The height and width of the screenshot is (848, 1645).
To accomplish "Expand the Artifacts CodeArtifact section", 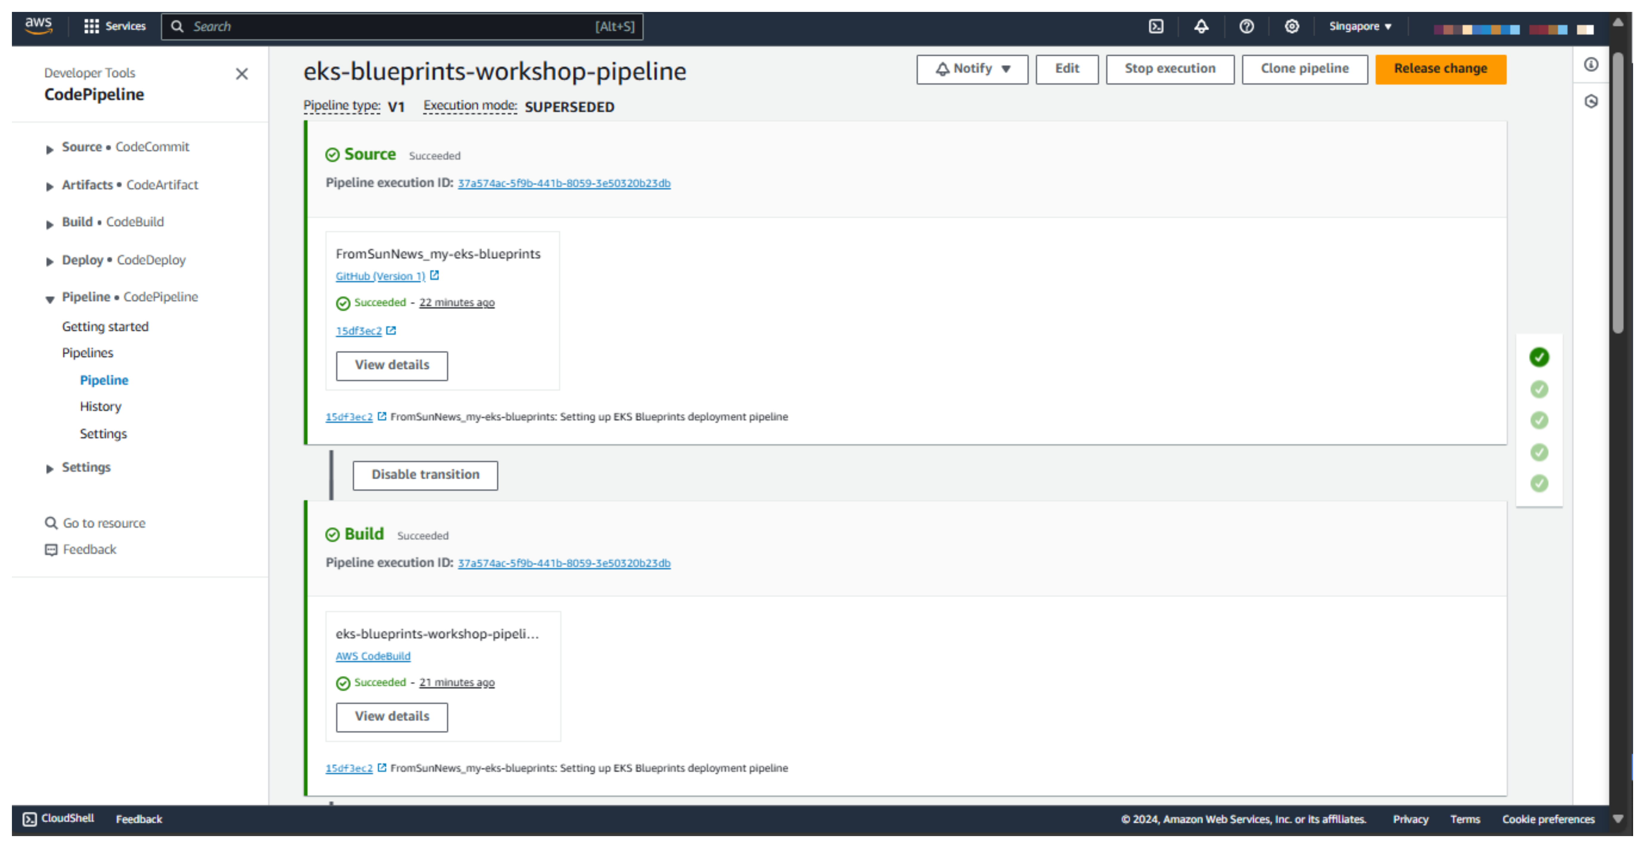I will (x=50, y=187).
